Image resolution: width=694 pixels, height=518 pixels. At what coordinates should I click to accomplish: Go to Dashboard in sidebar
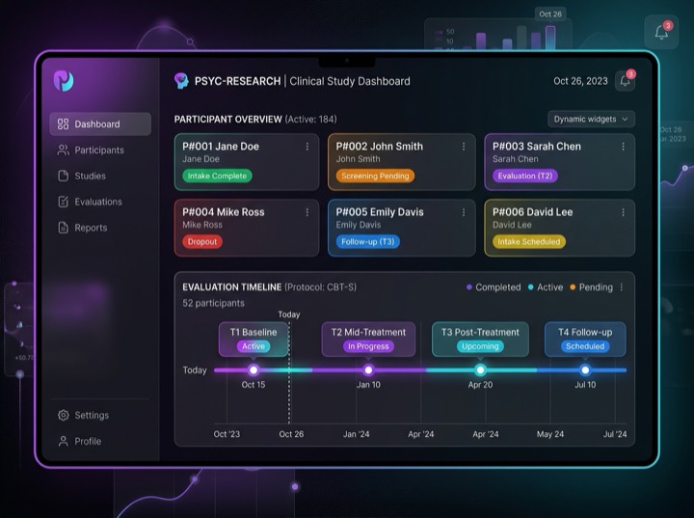coord(100,124)
